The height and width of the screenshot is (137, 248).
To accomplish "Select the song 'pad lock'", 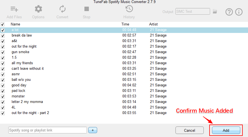I will 18,91.
